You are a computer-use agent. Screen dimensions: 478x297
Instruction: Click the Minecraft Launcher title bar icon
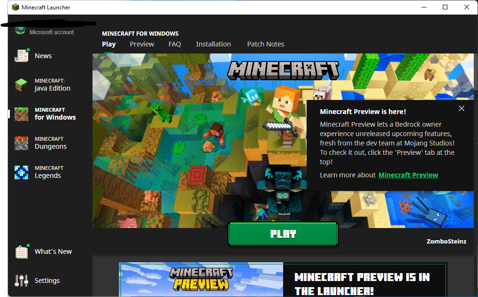coord(15,7)
